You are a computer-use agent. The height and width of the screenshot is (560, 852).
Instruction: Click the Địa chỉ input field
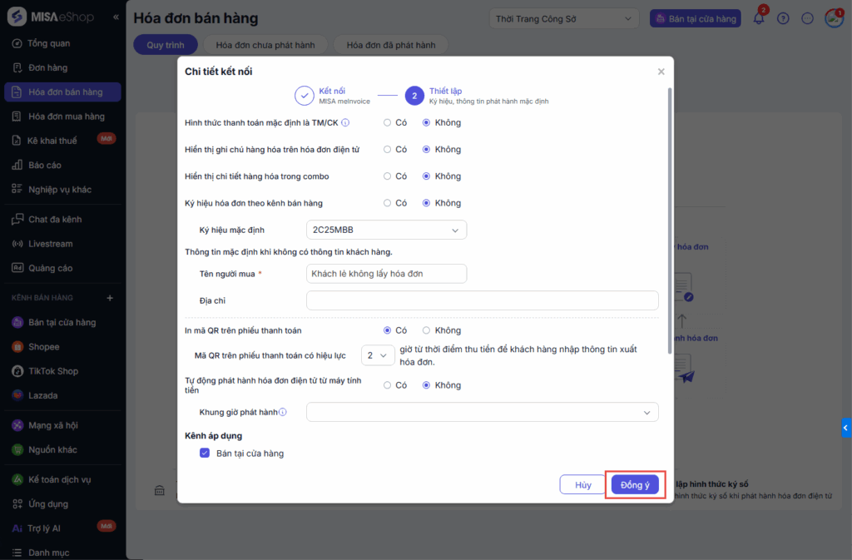point(483,300)
